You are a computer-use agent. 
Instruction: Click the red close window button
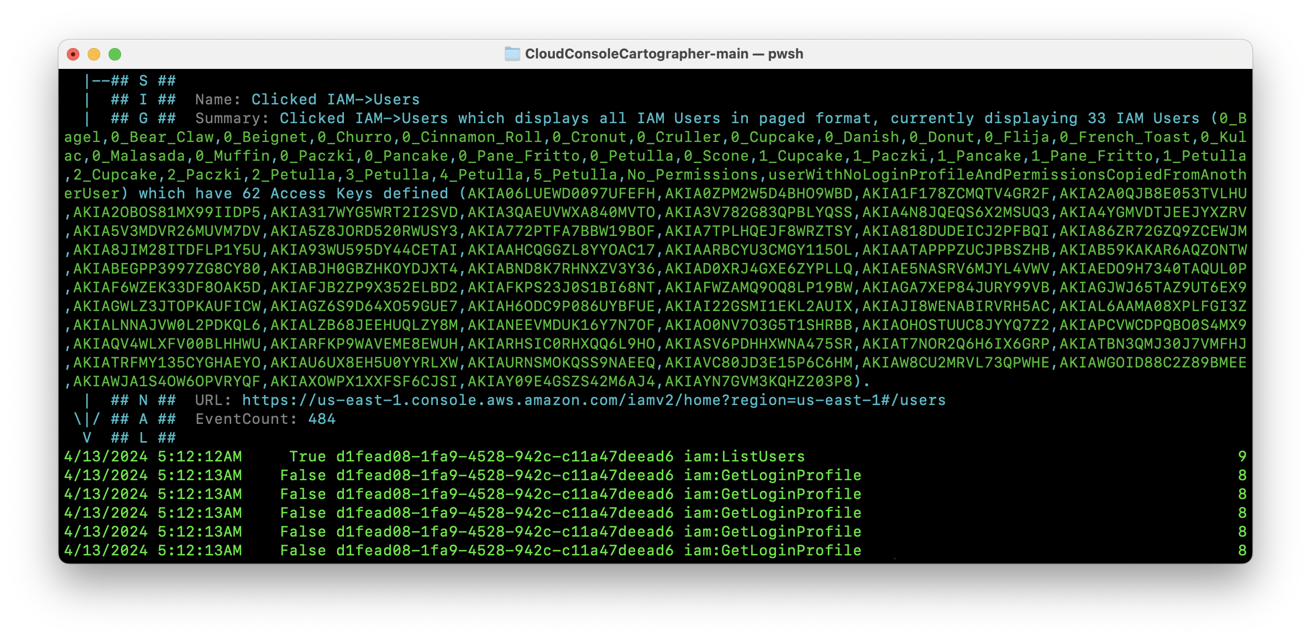pos(74,54)
